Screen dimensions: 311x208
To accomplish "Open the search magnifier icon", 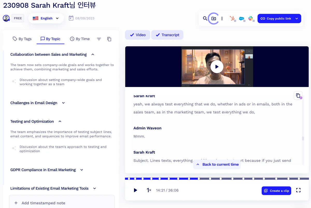I will click(205, 18).
